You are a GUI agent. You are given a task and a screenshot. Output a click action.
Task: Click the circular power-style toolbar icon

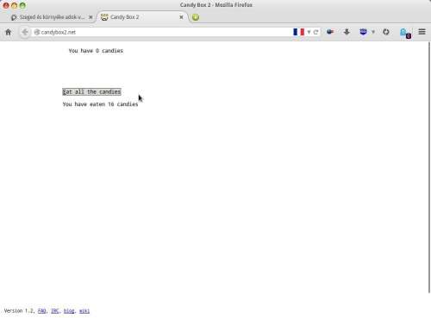[x=386, y=32]
